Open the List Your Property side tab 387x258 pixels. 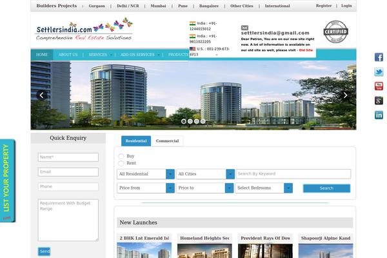7,181
